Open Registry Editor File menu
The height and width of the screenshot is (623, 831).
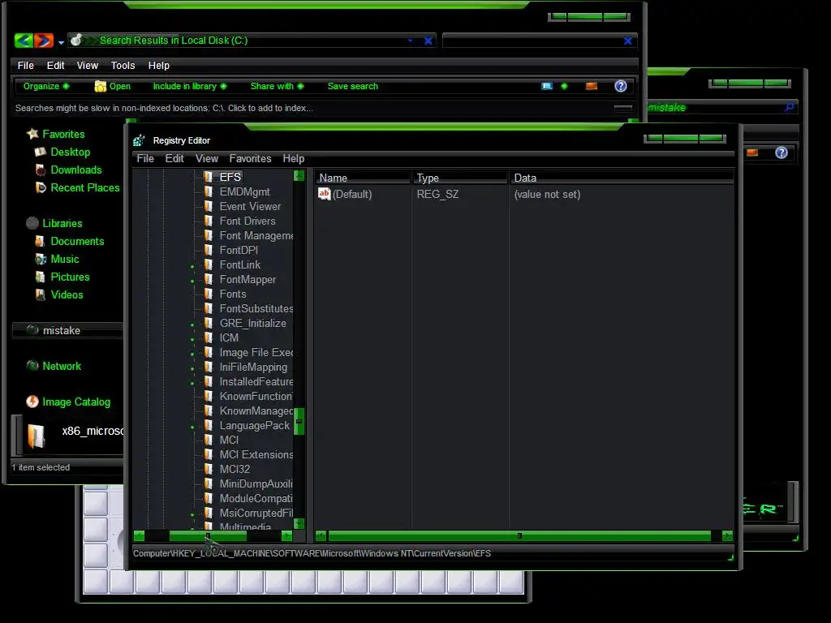point(145,158)
